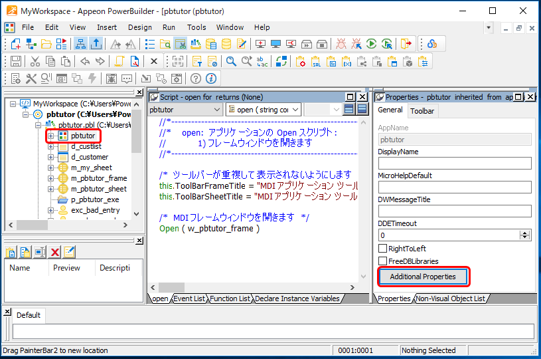Switch to the Function List tab

click(230, 299)
